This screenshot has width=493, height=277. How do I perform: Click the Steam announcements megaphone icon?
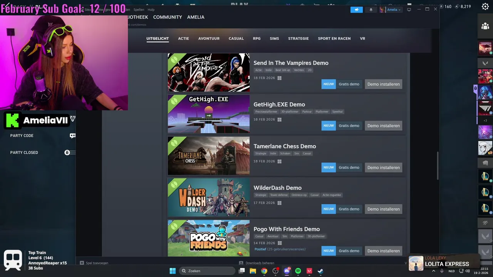click(357, 10)
